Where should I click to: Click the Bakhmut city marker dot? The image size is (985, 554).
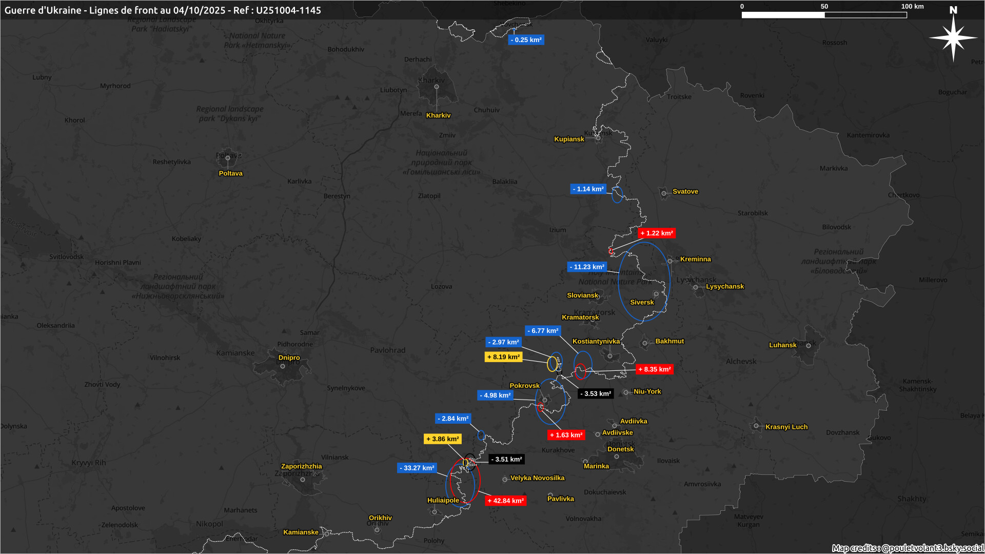(x=645, y=343)
